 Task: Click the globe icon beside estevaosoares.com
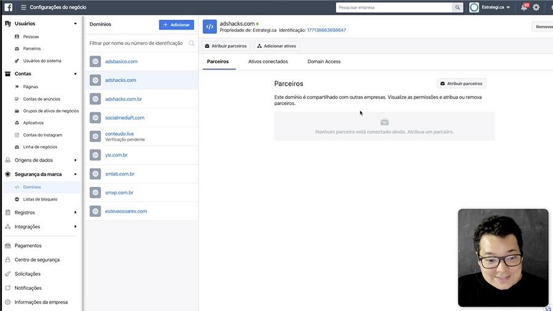point(95,211)
